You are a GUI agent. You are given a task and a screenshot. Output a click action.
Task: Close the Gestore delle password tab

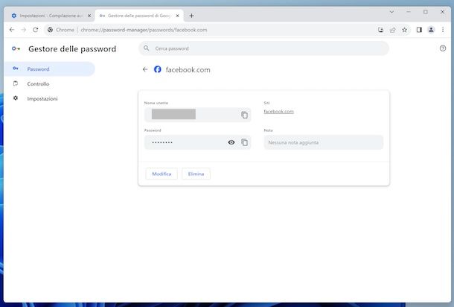click(177, 16)
